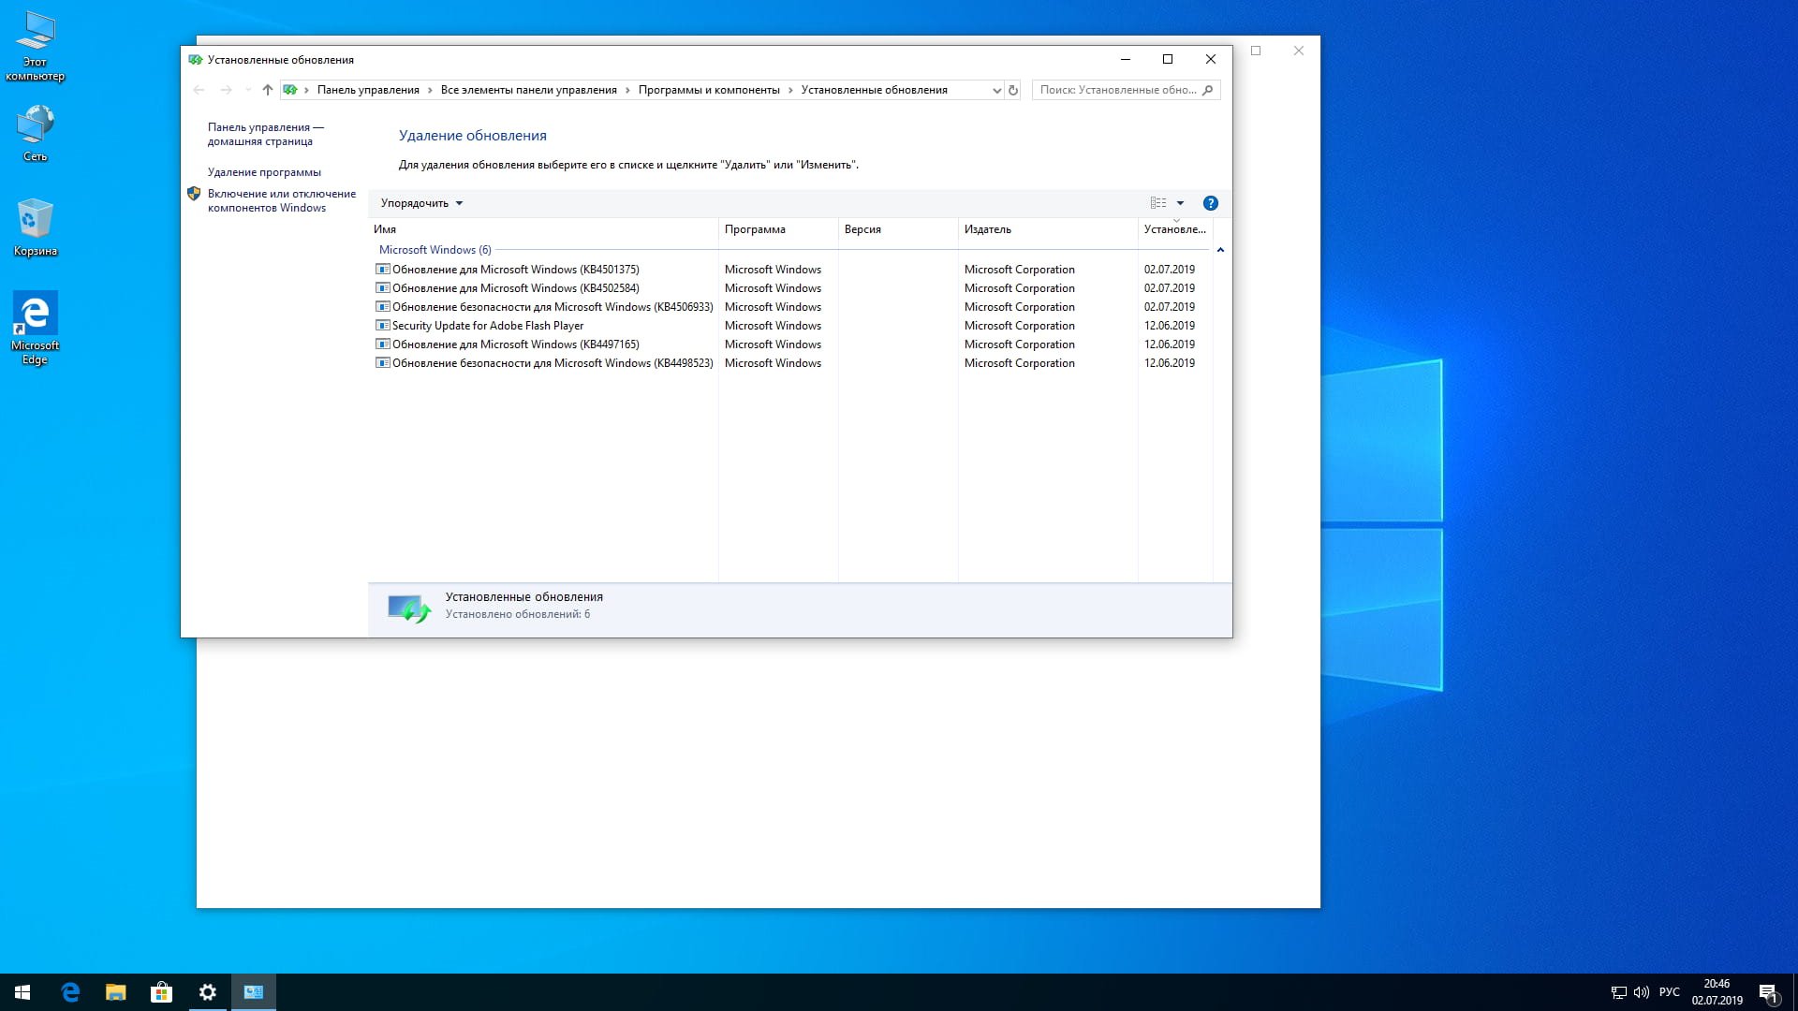Screen dimensions: 1798x1011
Task: Click the group collapse chevron arrow
Action: pyautogui.click(x=1220, y=250)
